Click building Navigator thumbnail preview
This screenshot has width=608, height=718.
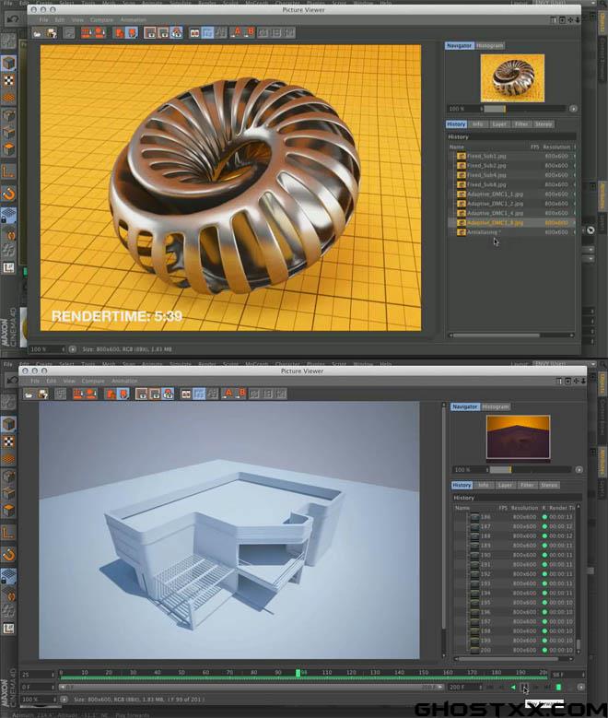pyautogui.click(x=519, y=437)
